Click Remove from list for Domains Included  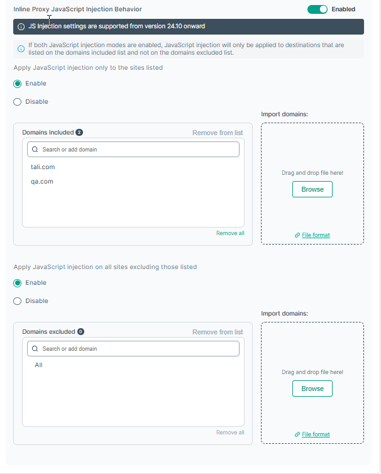tap(218, 133)
